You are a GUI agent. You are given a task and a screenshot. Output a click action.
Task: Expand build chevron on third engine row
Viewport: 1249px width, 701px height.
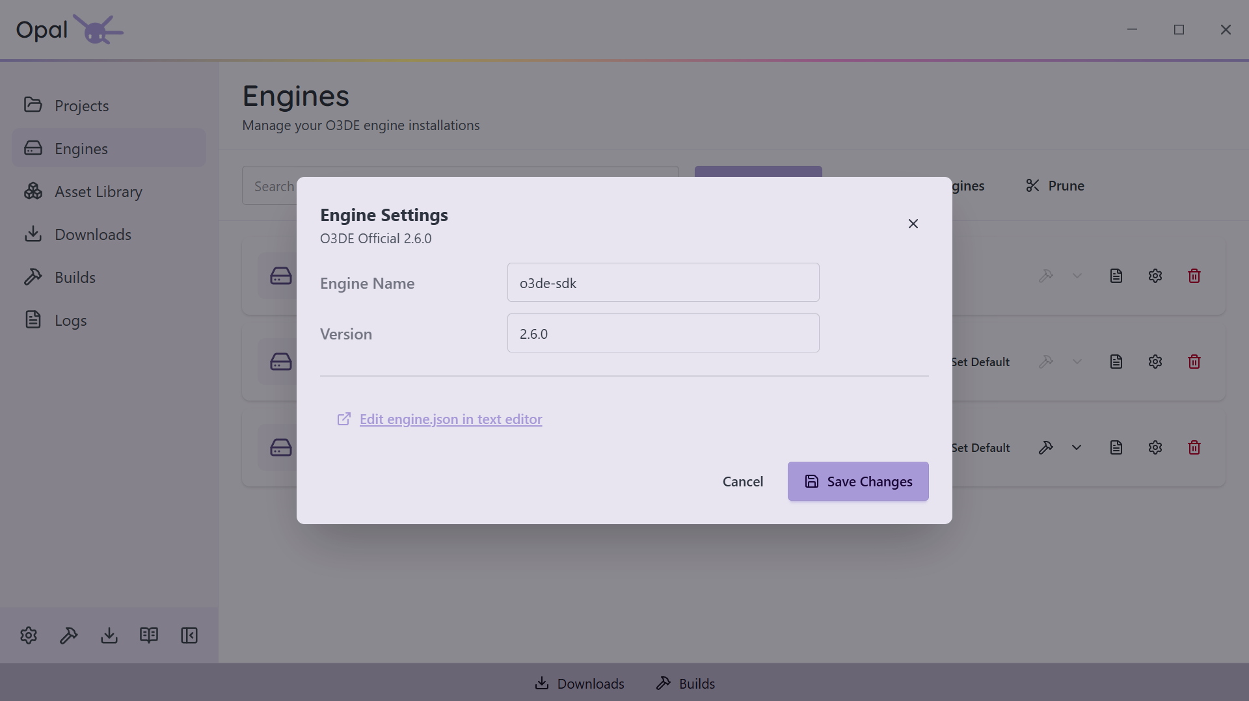[x=1077, y=447]
